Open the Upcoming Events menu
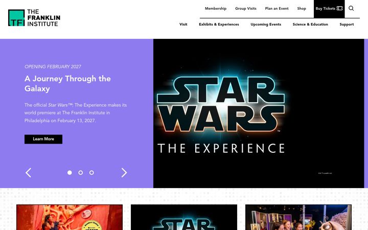Screen dimensions: 368x230 (266, 25)
